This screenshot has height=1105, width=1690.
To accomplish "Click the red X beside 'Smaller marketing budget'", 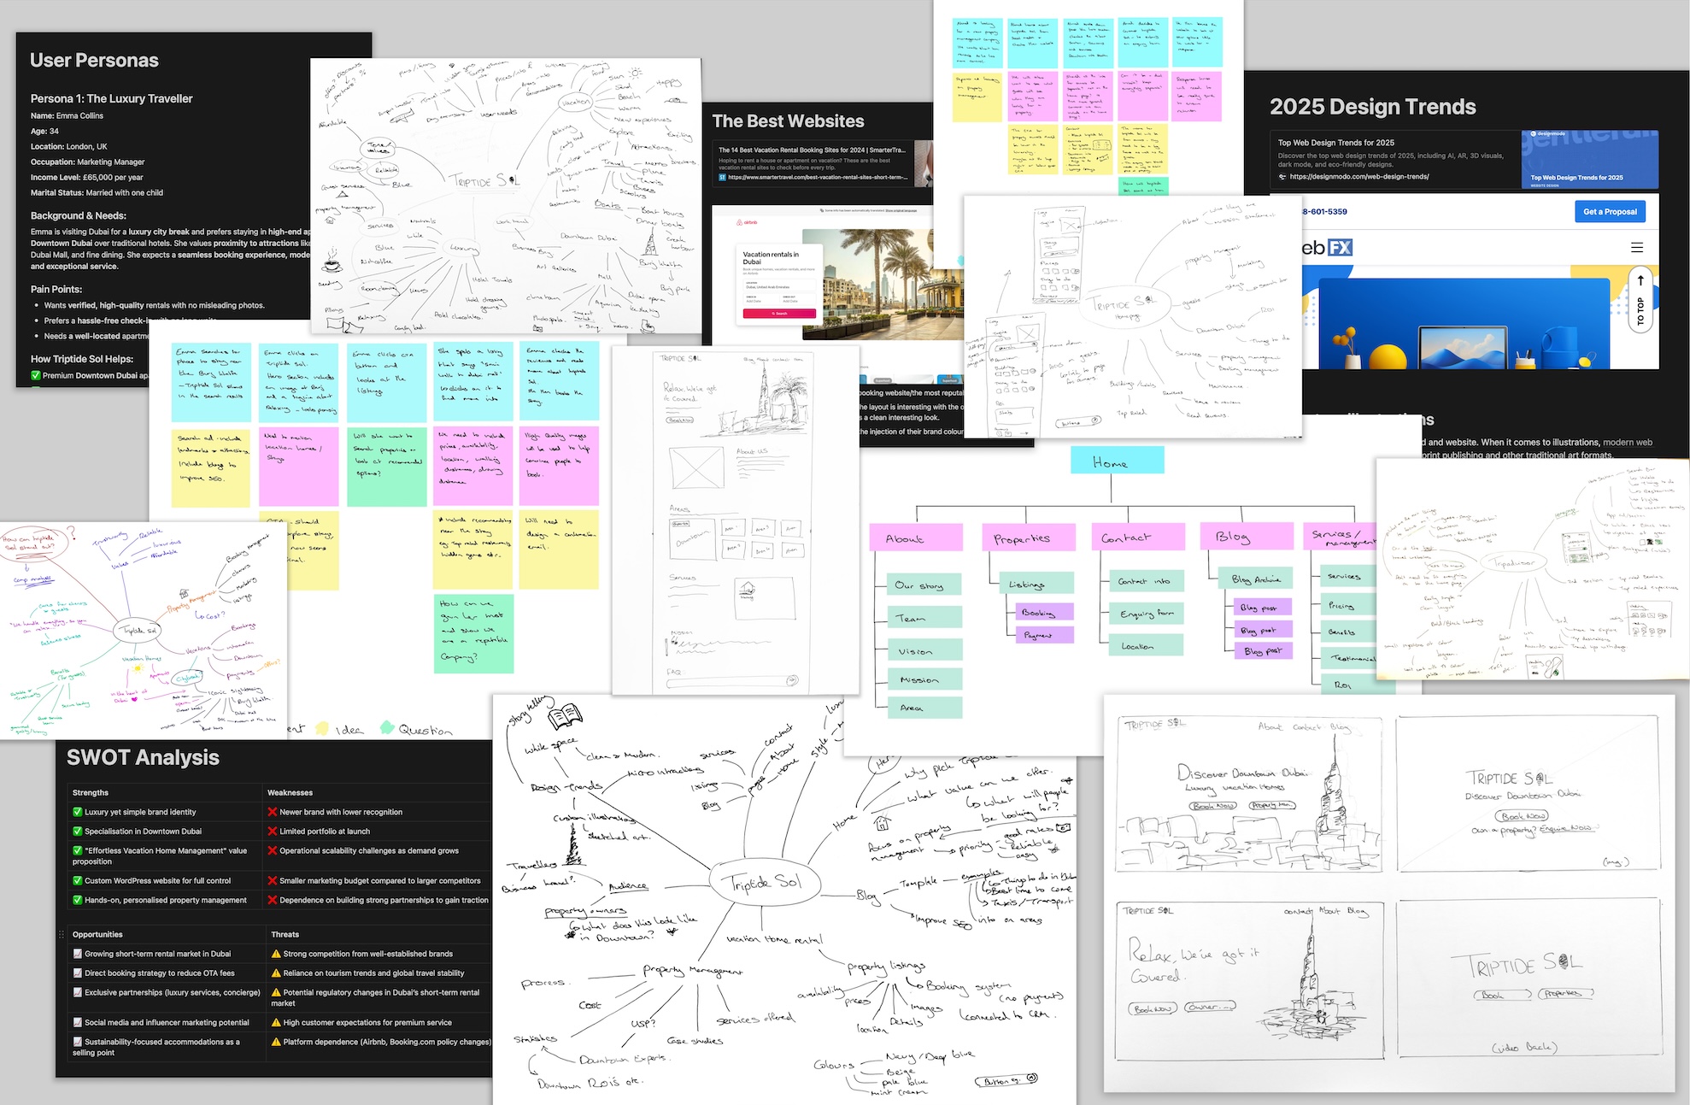I will [x=273, y=880].
